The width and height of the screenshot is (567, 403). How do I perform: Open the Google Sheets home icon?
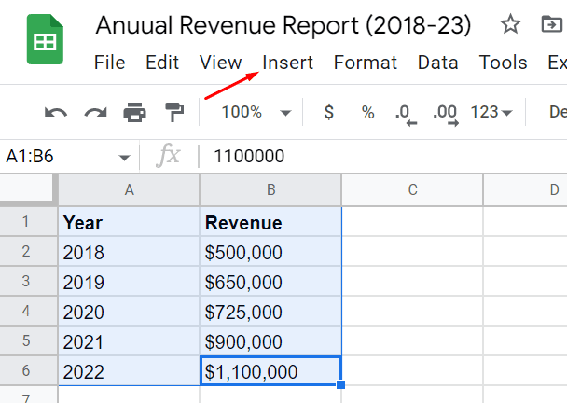tap(45, 39)
